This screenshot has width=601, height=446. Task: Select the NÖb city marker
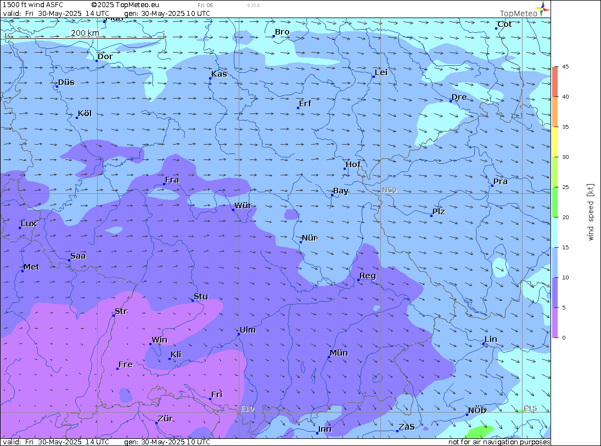click(467, 415)
